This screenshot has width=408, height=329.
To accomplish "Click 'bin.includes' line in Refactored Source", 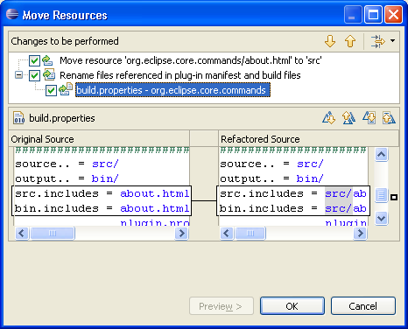I will pos(293,208).
